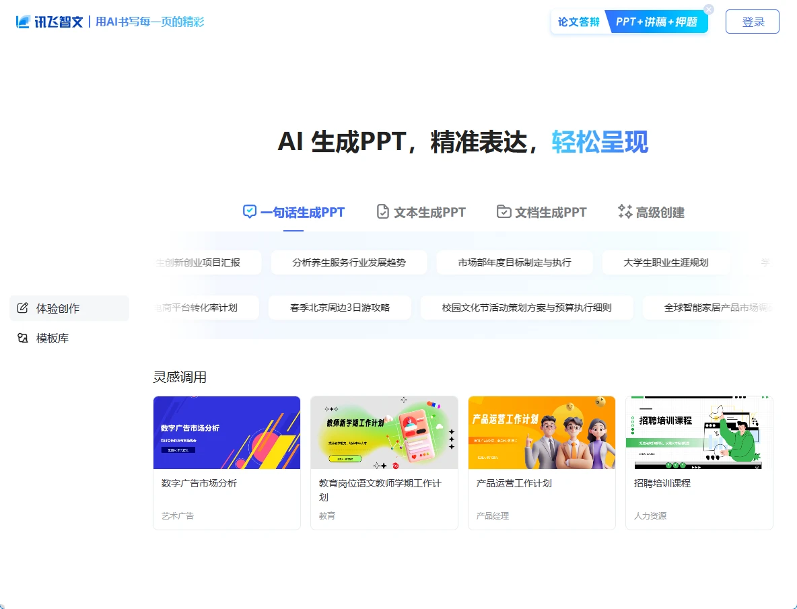Open the 数字广告市场分析 template thumbnail

coord(227,433)
